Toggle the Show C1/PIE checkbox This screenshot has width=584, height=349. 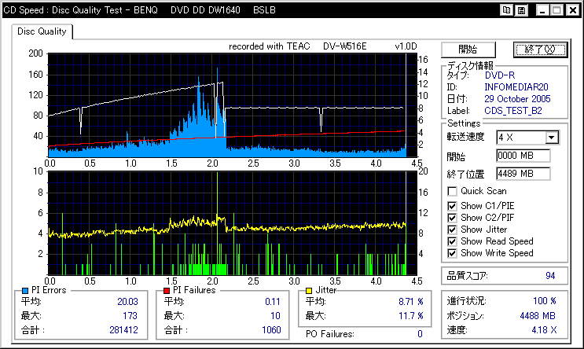[x=452, y=206]
